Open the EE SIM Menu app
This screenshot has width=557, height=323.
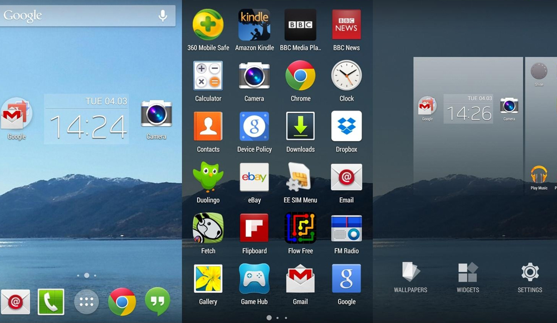pyautogui.click(x=300, y=177)
